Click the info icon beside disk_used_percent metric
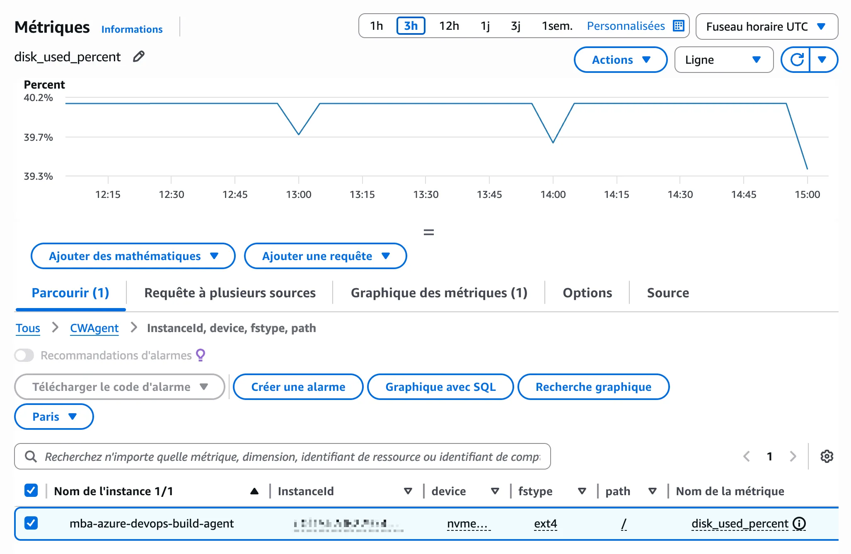The height and width of the screenshot is (554, 851). pyautogui.click(x=799, y=523)
